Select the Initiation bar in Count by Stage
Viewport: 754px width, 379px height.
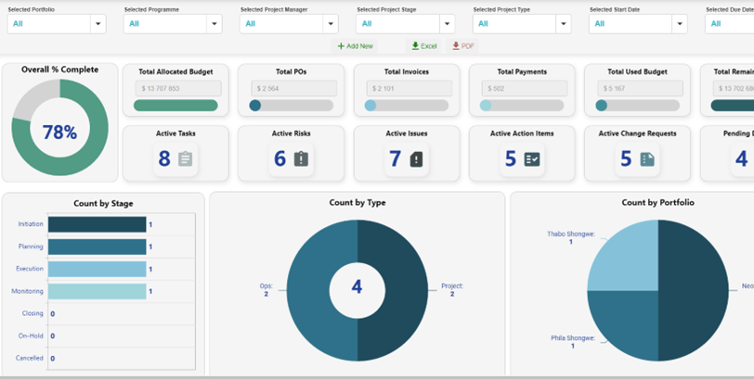(97, 224)
